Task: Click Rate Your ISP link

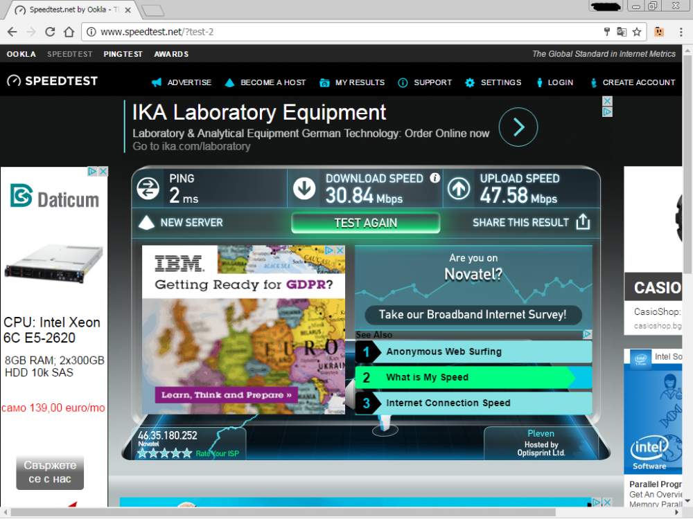Action: tap(217, 453)
